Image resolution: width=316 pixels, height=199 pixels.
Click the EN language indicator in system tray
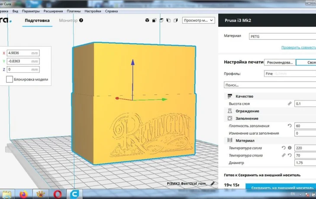tap(293, 194)
